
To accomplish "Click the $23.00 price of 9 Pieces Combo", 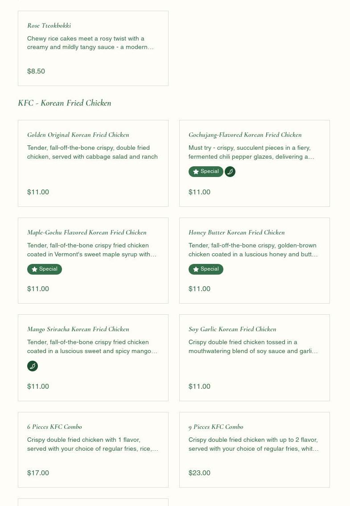I will pyautogui.click(x=199, y=473).
